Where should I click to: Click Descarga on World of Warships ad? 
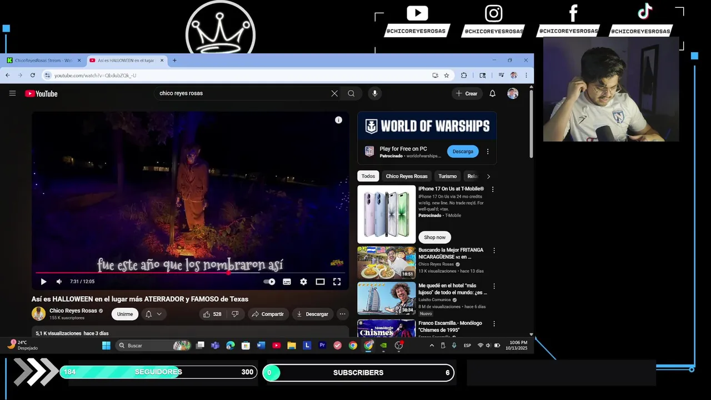463,151
